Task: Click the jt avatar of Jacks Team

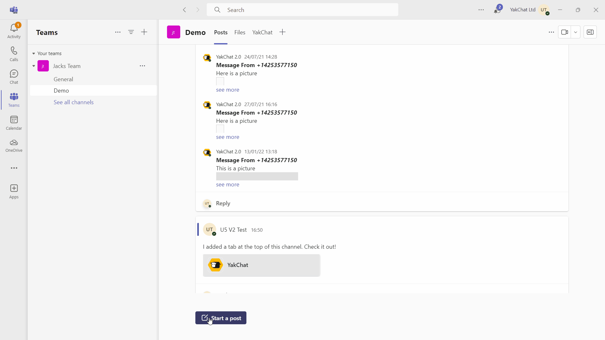Action: [43, 66]
